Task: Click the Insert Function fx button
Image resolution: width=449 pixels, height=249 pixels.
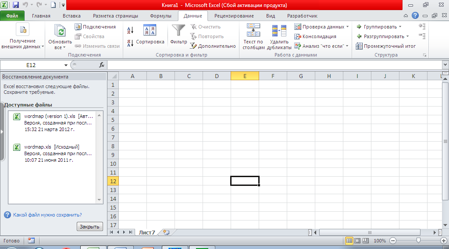Action: (x=102, y=65)
